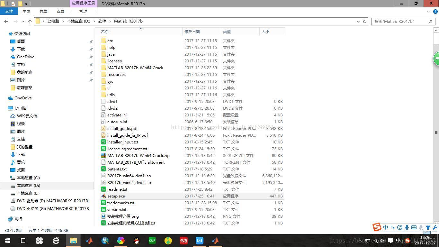Sort files by 名称 column header
439x247 pixels.
pos(140,32)
